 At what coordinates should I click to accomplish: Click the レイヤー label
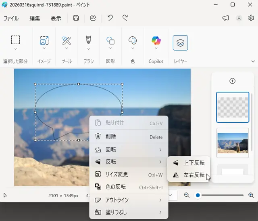181,61
